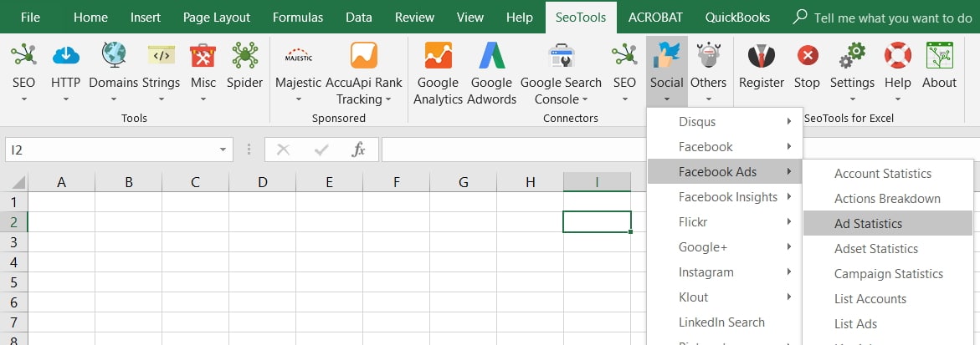Open the SEO tools icon in the Tools group
The width and height of the screenshot is (980, 345).
pyautogui.click(x=23, y=55)
